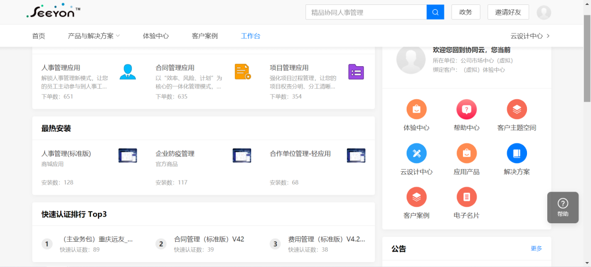
Task: Click the 最热安装 section heading
Action: (56, 129)
